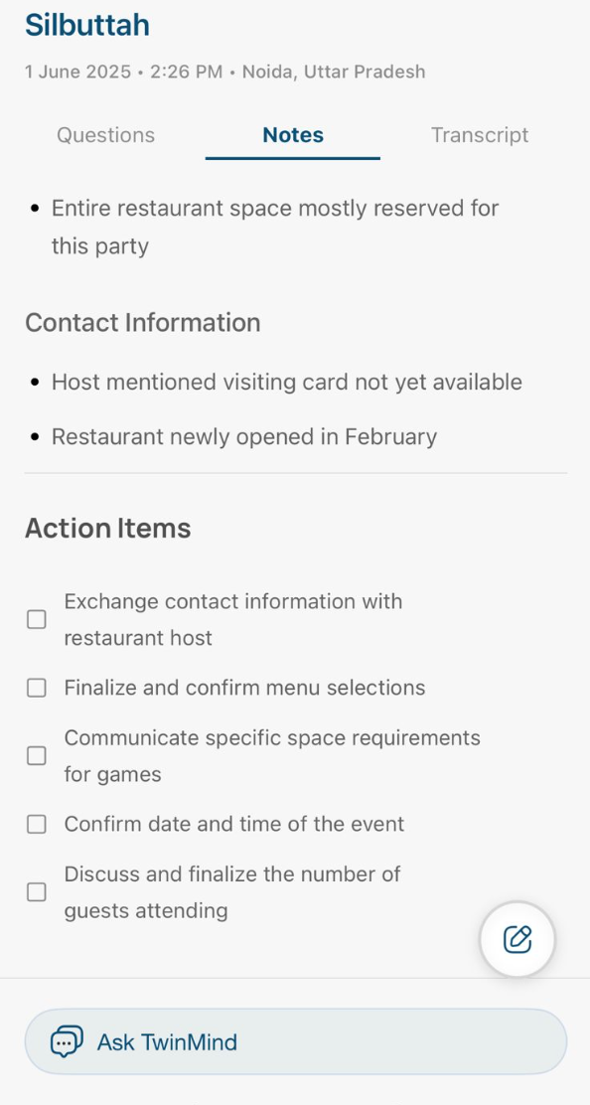
Task: Select the visiting card not yet available bullet
Action: (x=286, y=382)
